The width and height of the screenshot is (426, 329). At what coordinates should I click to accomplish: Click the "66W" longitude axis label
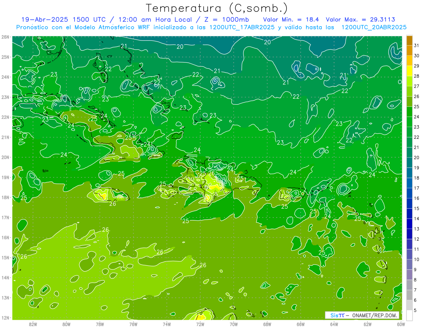(x=301, y=324)
